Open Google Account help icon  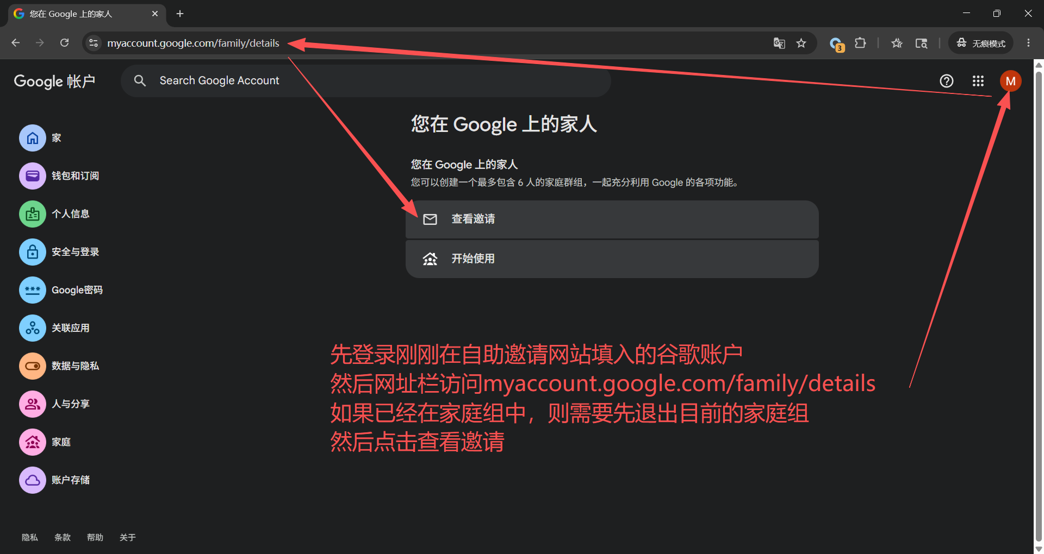pos(947,81)
